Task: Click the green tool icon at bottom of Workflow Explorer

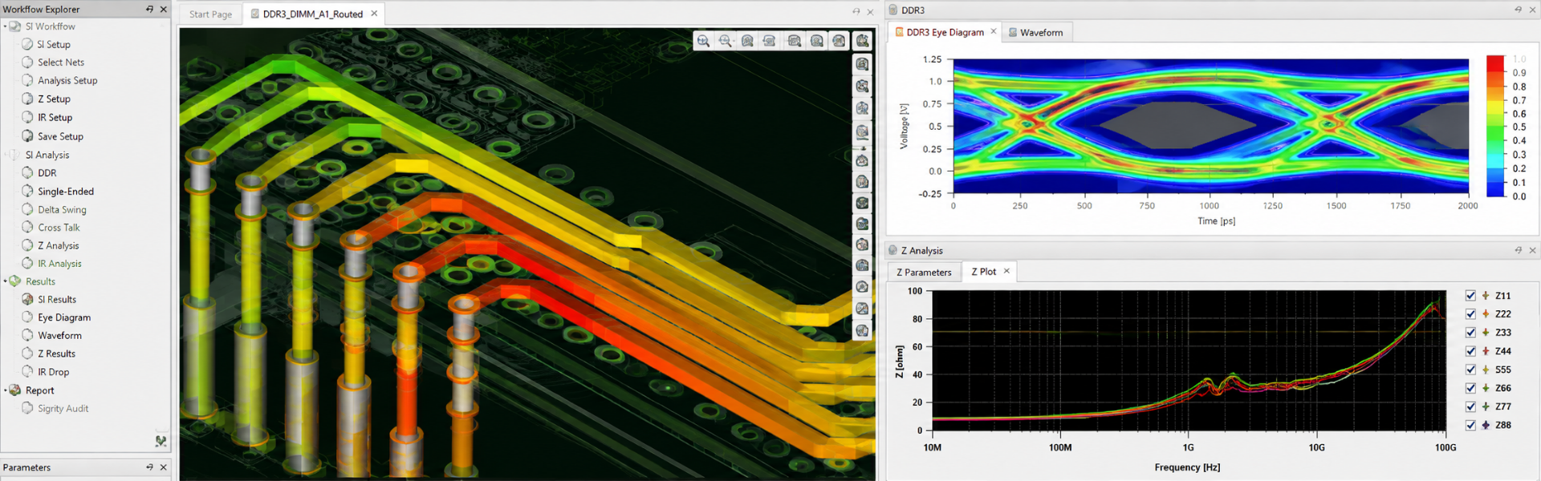Action: point(161,441)
